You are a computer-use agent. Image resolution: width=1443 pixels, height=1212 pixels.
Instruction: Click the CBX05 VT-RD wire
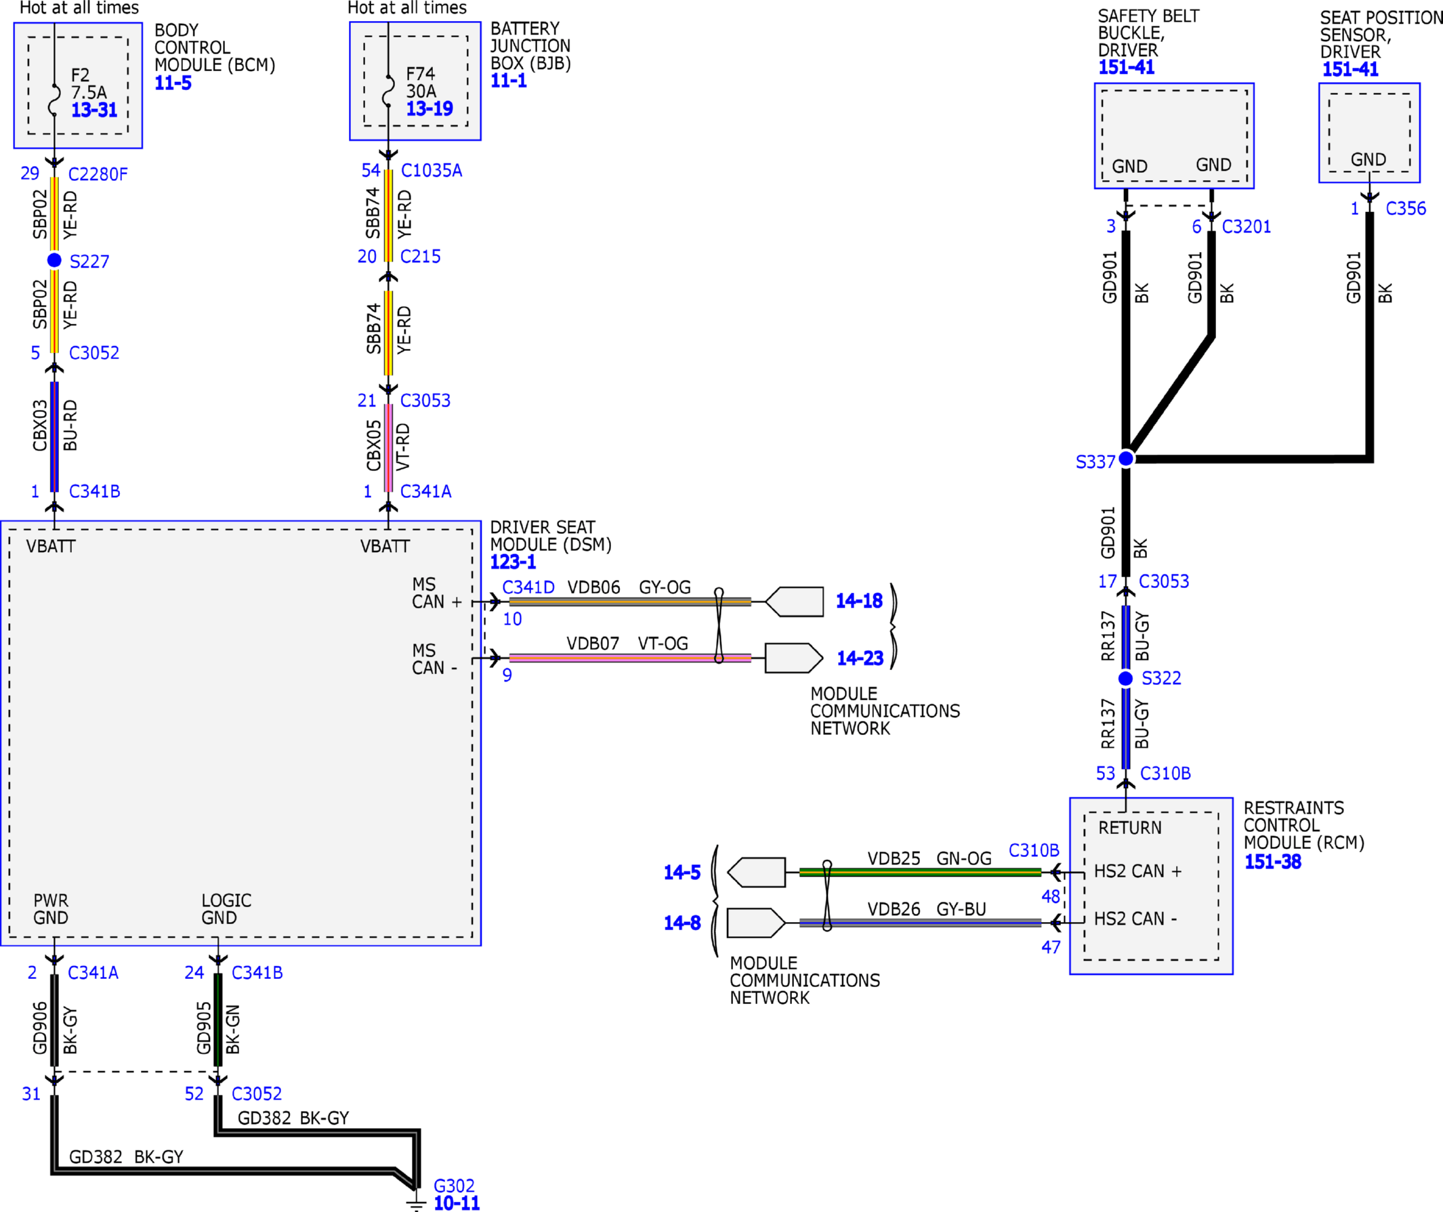click(388, 447)
